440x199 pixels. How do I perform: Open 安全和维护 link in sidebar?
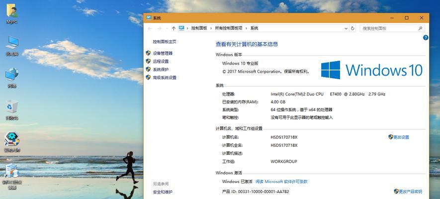(x=163, y=192)
